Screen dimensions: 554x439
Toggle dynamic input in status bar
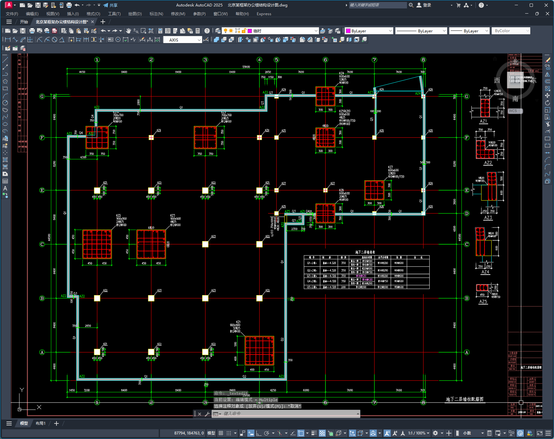(x=251, y=433)
